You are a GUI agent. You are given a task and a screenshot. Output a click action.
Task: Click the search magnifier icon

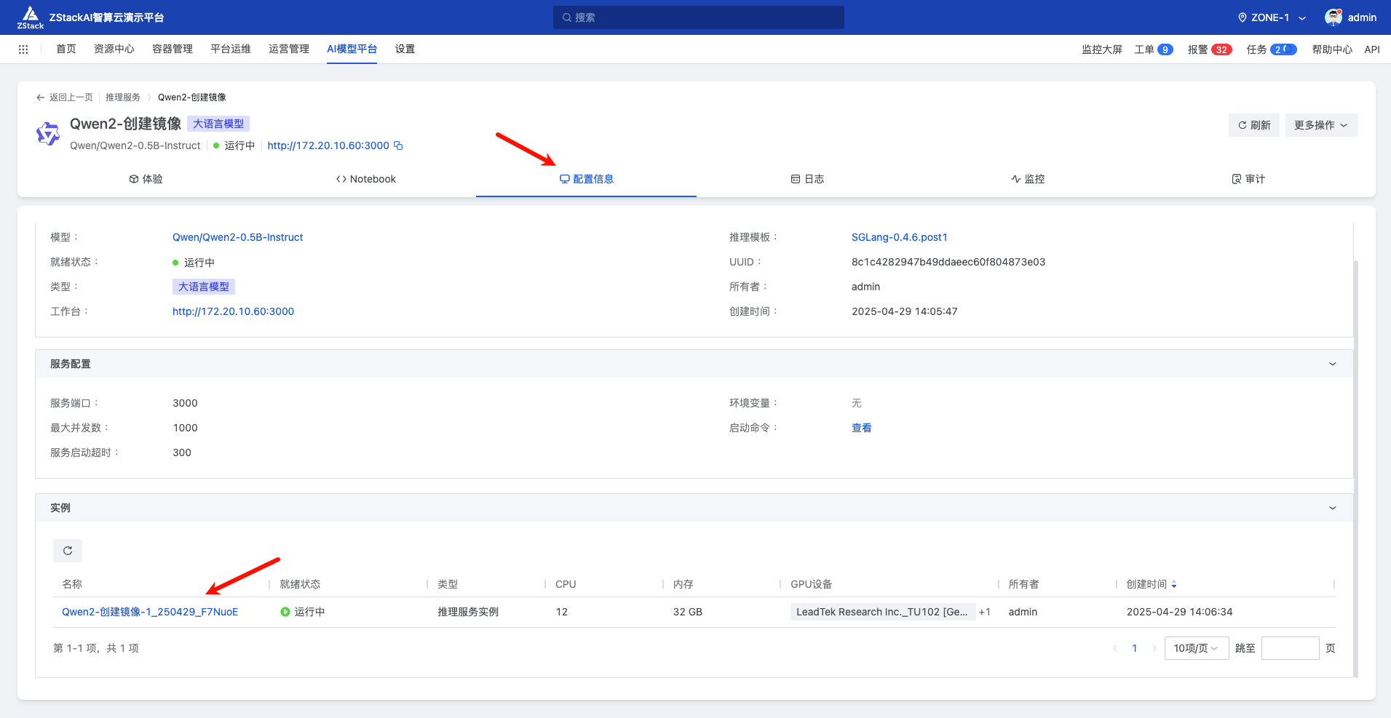(567, 17)
